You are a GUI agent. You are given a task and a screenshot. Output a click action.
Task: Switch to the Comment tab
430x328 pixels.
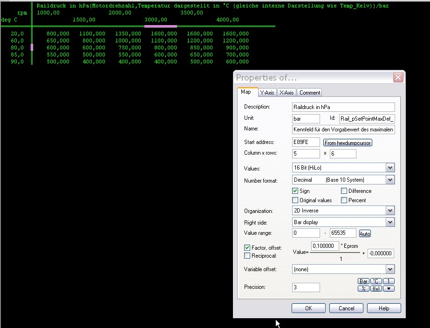point(310,93)
